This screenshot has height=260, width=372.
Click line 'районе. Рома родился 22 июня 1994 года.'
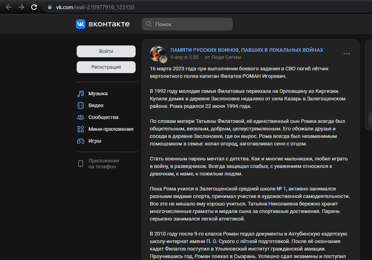(x=200, y=106)
